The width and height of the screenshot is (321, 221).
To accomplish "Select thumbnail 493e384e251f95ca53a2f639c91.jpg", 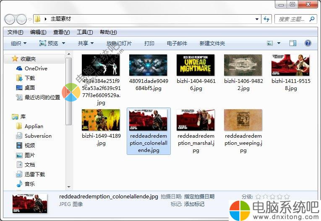I will pos(101,65).
